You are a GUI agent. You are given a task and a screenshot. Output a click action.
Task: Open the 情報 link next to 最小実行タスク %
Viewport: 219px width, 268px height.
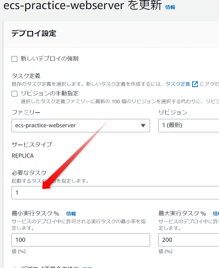71,214
